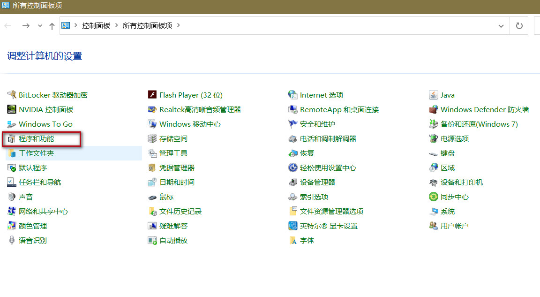This screenshot has height=297, width=540.
Task: Open the 索引选项 link
Action: click(x=314, y=197)
